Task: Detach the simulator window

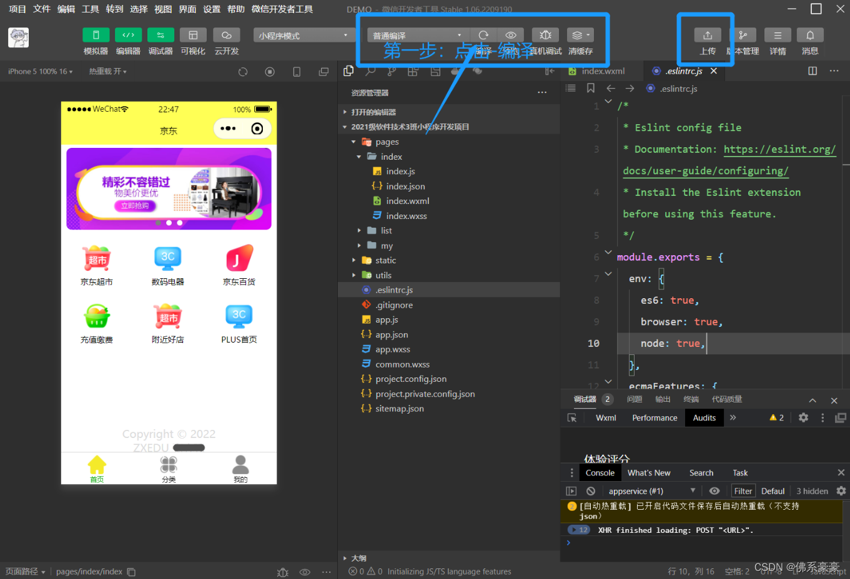Action: (324, 72)
